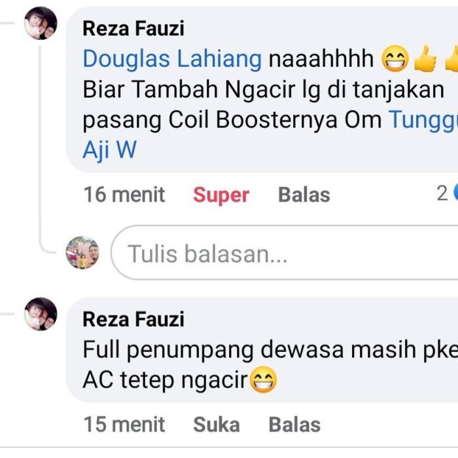Click the comment text 'Biar Tambah Ngacir'
The image size is (458, 458).
pos(189,90)
